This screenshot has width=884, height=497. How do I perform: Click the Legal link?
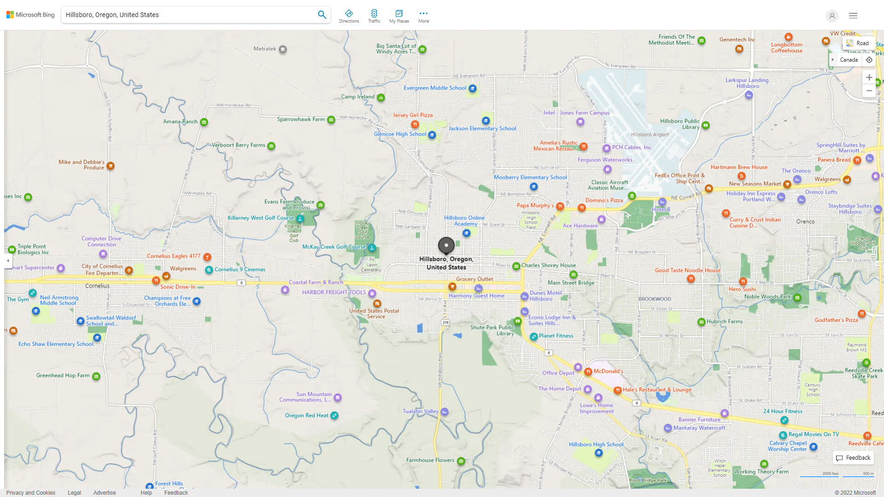[74, 492]
